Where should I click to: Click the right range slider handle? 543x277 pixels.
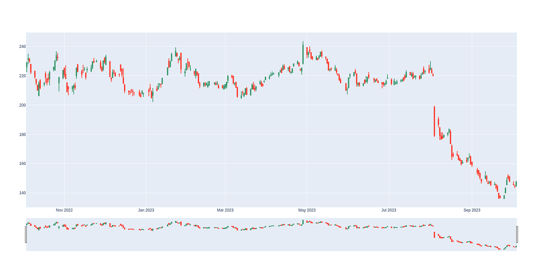[516, 233]
